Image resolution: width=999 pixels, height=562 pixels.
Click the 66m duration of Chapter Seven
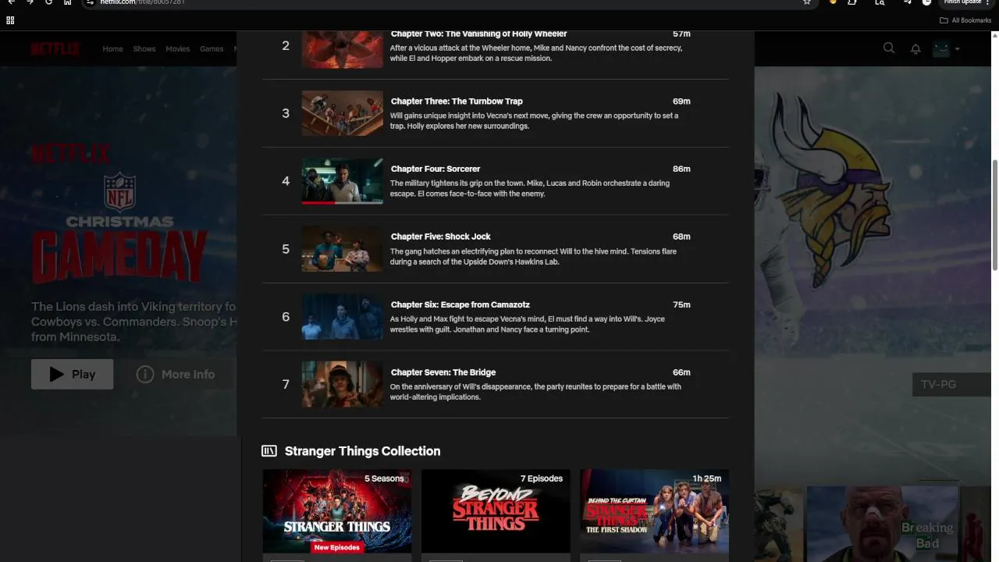681,372
